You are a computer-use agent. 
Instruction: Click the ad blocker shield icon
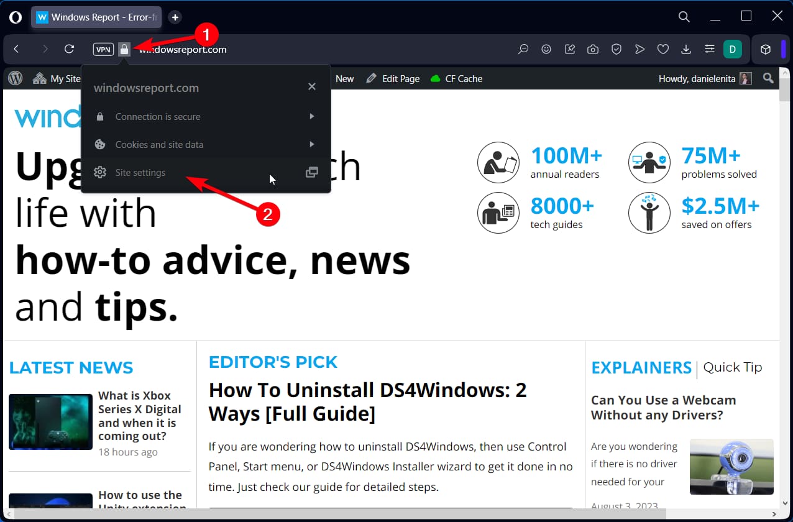point(617,49)
